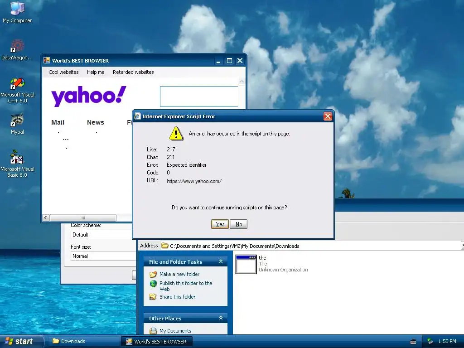Screen dimensions: 464x348
Task: Open the DataWagon desktop shortcut
Action: [x=17, y=50]
